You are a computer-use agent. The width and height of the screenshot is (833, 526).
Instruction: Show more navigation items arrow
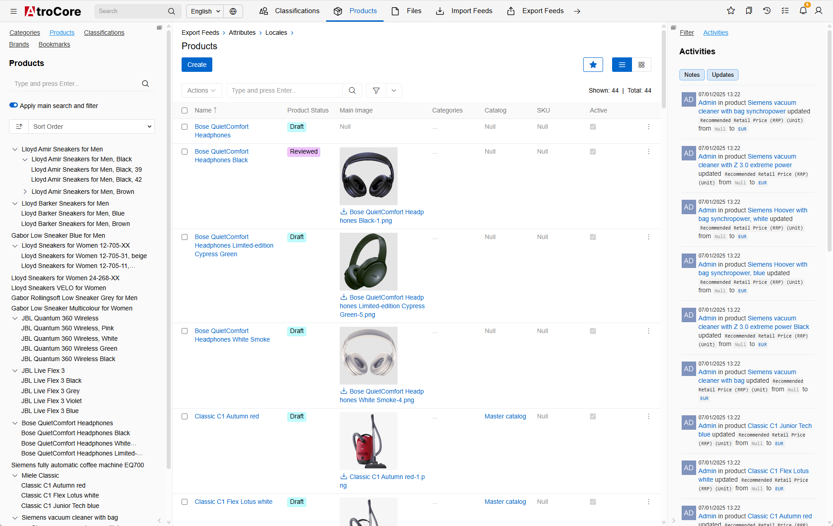coord(577,11)
